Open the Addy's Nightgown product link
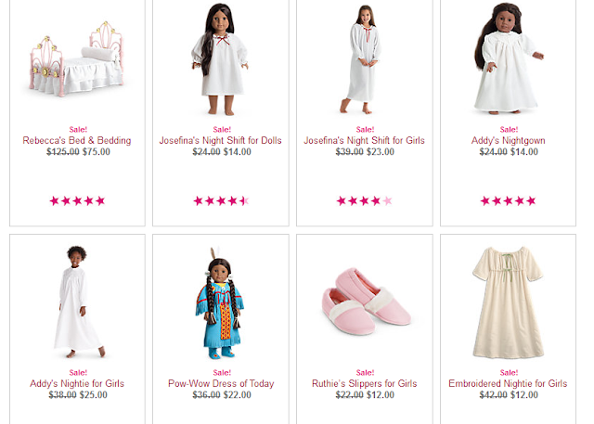 tap(509, 141)
